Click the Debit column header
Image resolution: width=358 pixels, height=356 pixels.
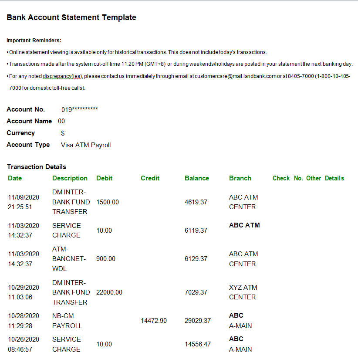click(105, 178)
